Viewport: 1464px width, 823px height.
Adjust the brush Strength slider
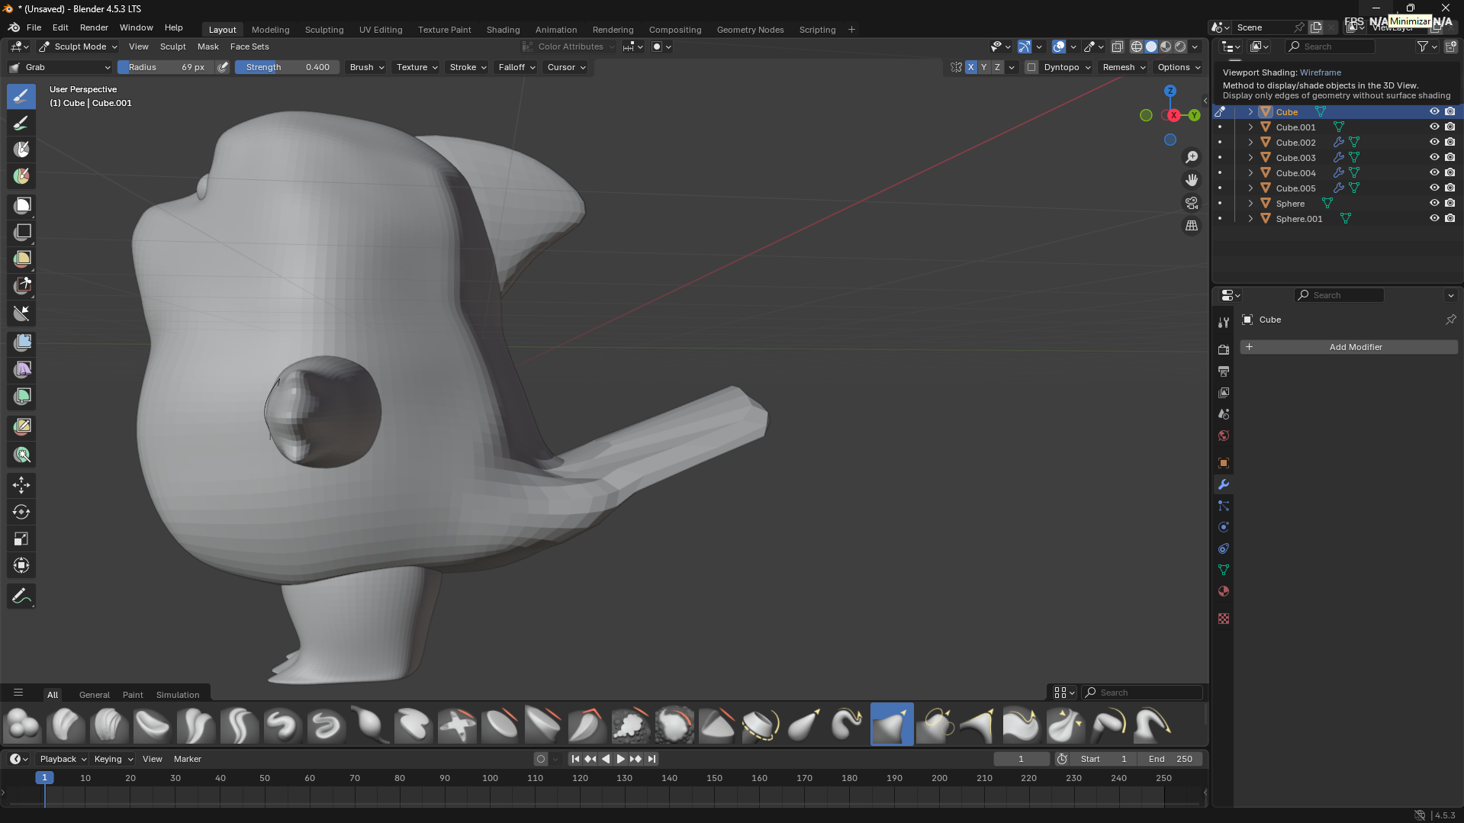pos(287,67)
